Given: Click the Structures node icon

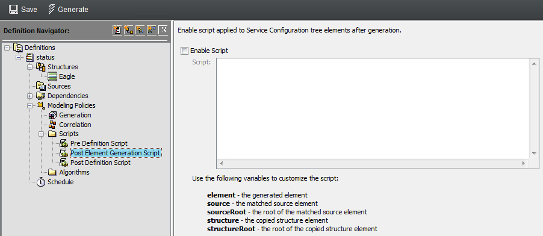Looking at the screenshot, I should pos(41,67).
